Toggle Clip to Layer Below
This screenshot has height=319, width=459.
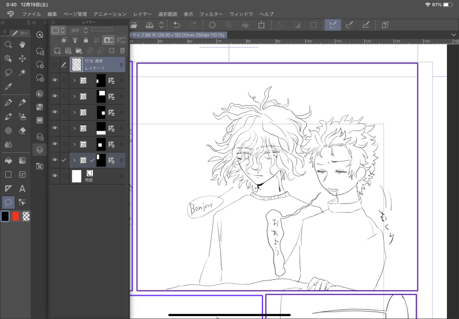[64, 40]
